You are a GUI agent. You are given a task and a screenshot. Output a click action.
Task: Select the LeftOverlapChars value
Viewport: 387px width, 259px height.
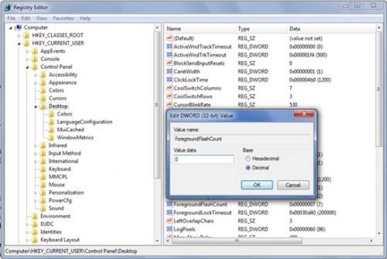(194, 221)
